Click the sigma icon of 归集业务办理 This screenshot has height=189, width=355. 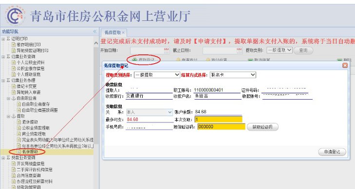(x=8, y=80)
